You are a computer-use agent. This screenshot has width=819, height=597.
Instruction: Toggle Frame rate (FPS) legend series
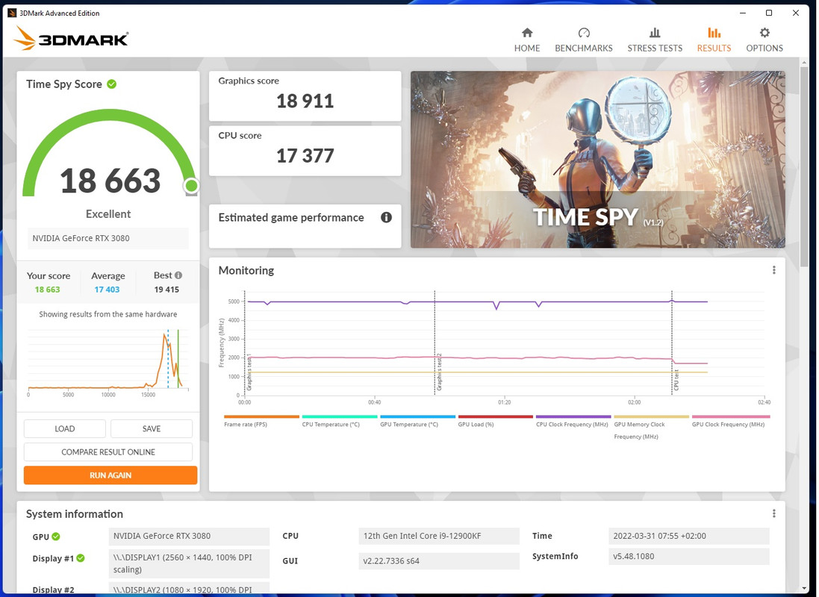(x=261, y=422)
